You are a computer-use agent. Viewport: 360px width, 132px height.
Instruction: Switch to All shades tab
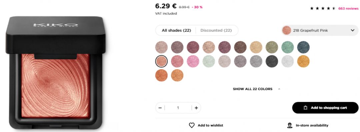click(x=176, y=31)
